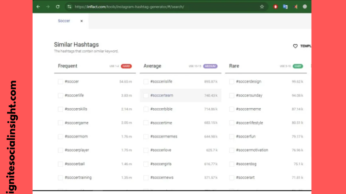Click the Average column heading

[x=152, y=66]
